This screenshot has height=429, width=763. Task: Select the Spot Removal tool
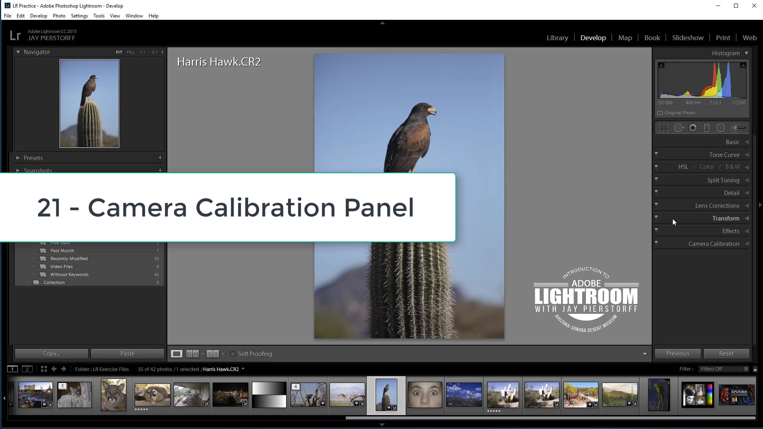click(x=679, y=128)
